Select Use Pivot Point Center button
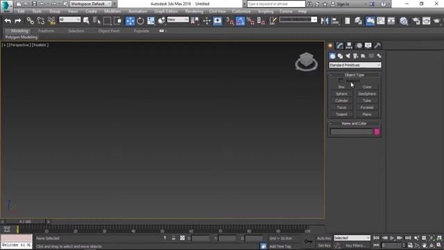Viewport: 444px width, 250px height. pyautogui.click(x=194, y=21)
